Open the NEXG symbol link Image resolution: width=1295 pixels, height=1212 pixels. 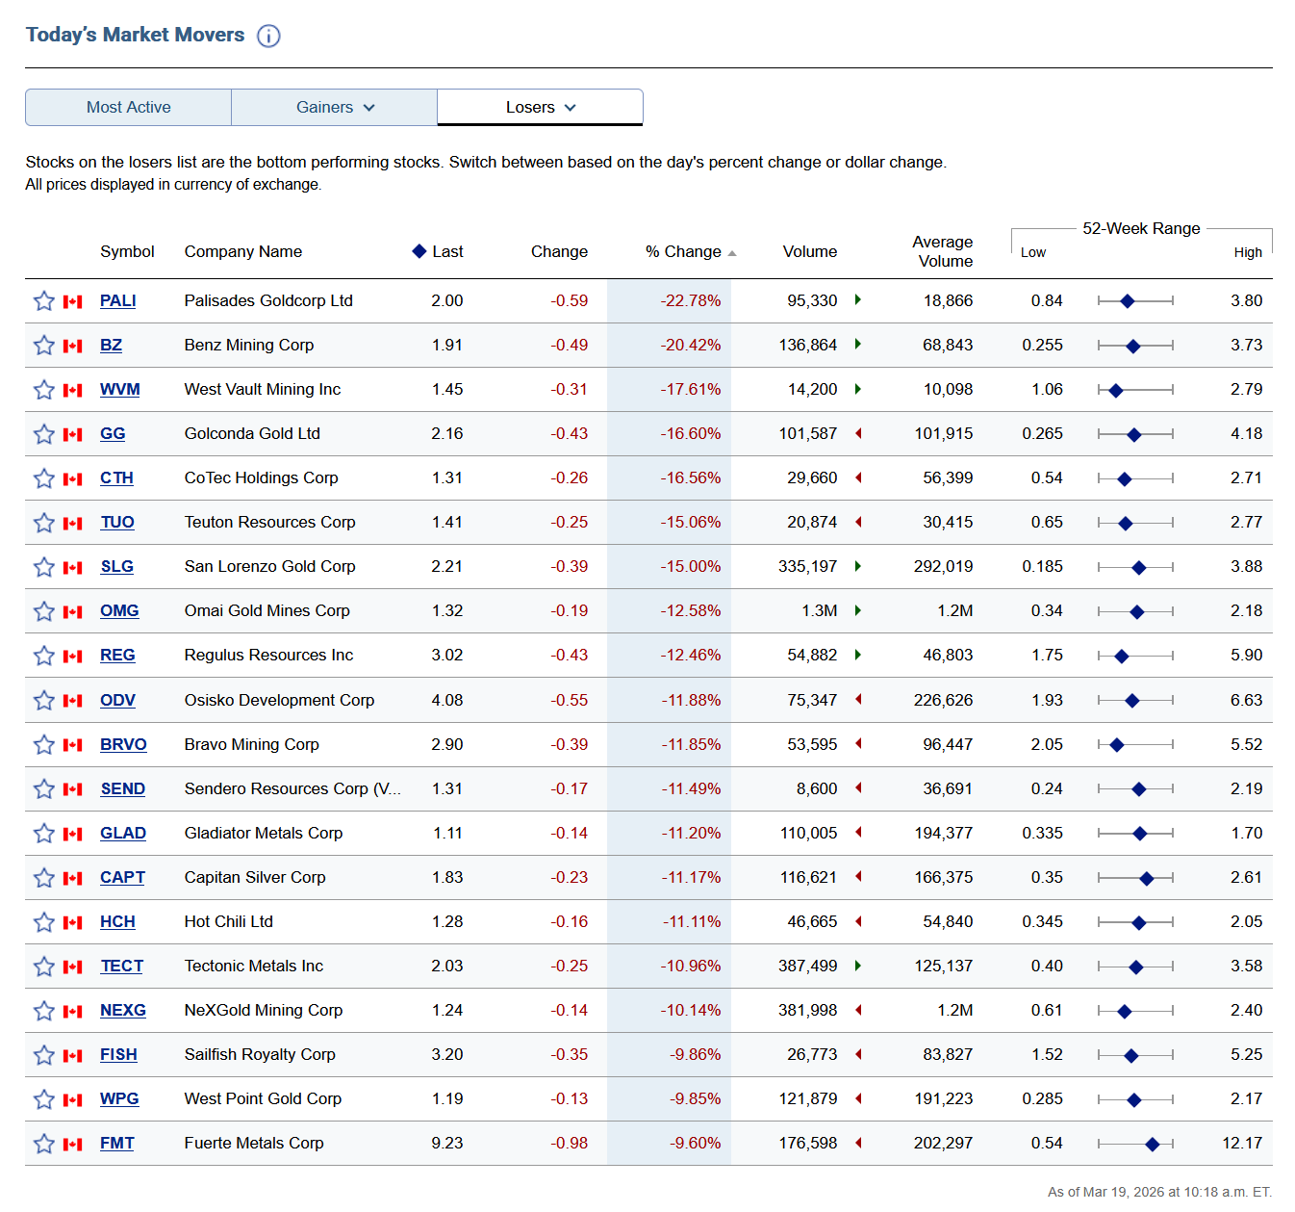click(x=123, y=1010)
